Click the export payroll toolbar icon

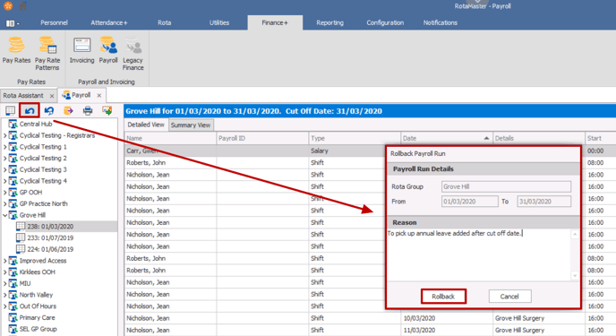pyautogui.click(x=68, y=111)
